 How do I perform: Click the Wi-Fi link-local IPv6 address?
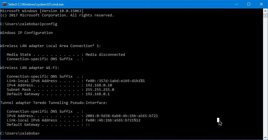115,81
